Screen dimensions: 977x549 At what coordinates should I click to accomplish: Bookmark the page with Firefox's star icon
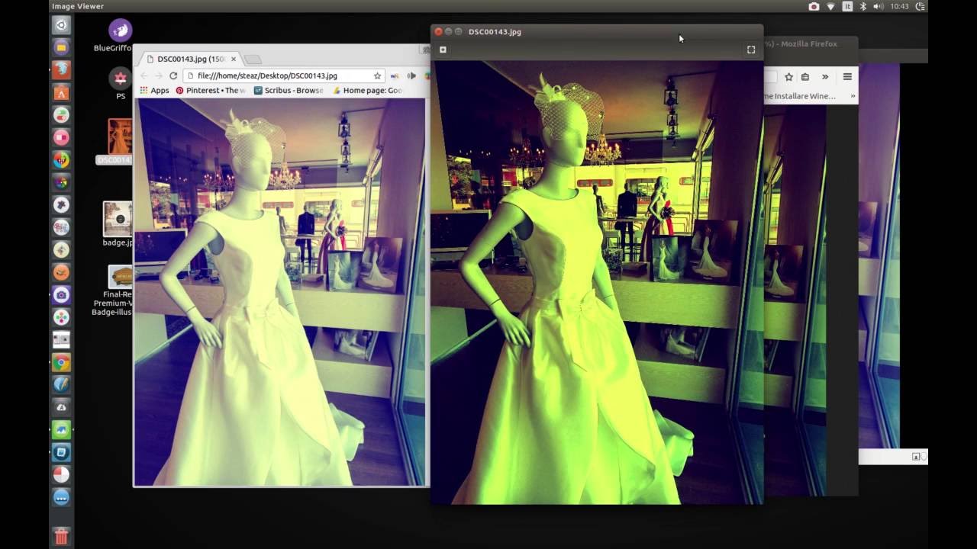(788, 77)
